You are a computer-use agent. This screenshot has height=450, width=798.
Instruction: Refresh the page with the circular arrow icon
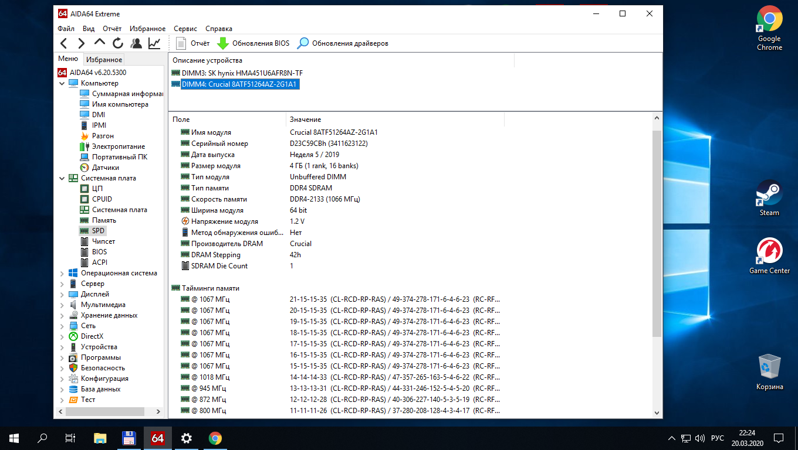[118, 43]
